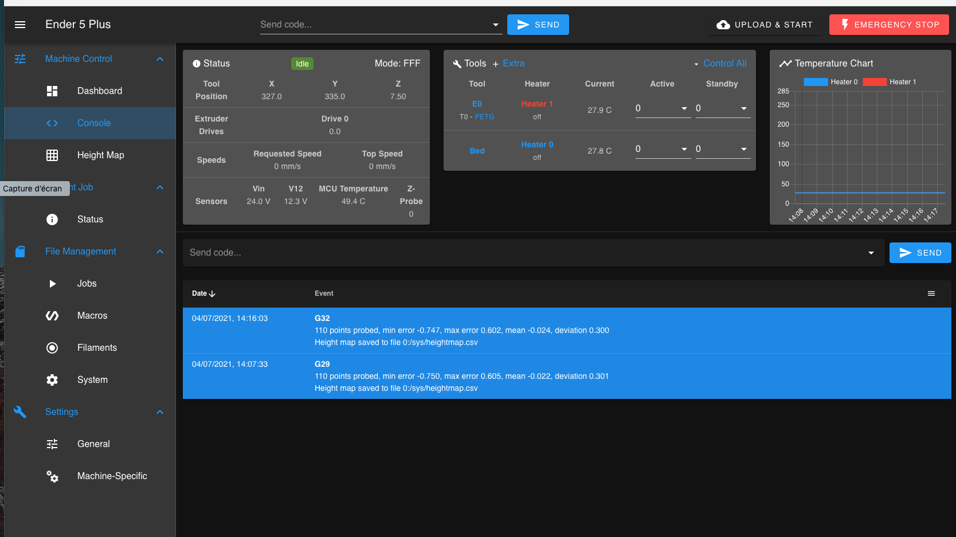Click the Bed tool link
Image resolution: width=956 pixels, height=537 pixels.
point(477,151)
